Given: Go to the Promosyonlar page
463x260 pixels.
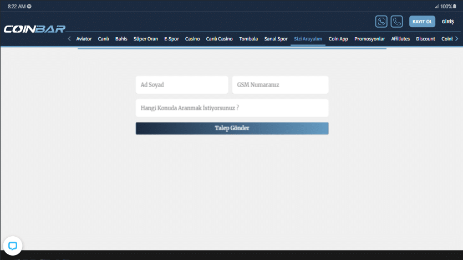Looking at the screenshot, I should click(369, 39).
